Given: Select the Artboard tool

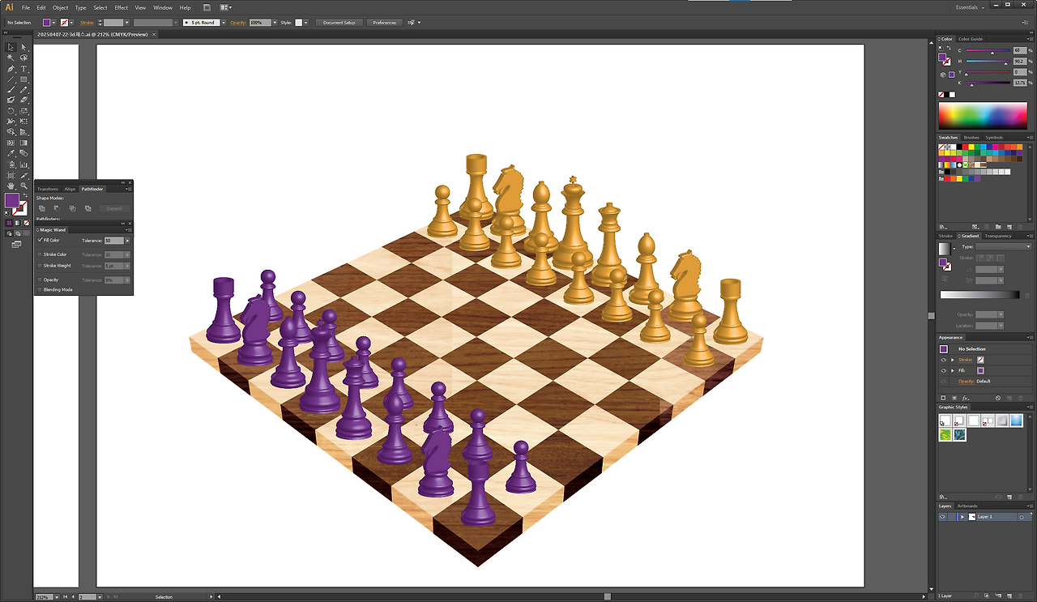Looking at the screenshot, I should click(11, 175).
